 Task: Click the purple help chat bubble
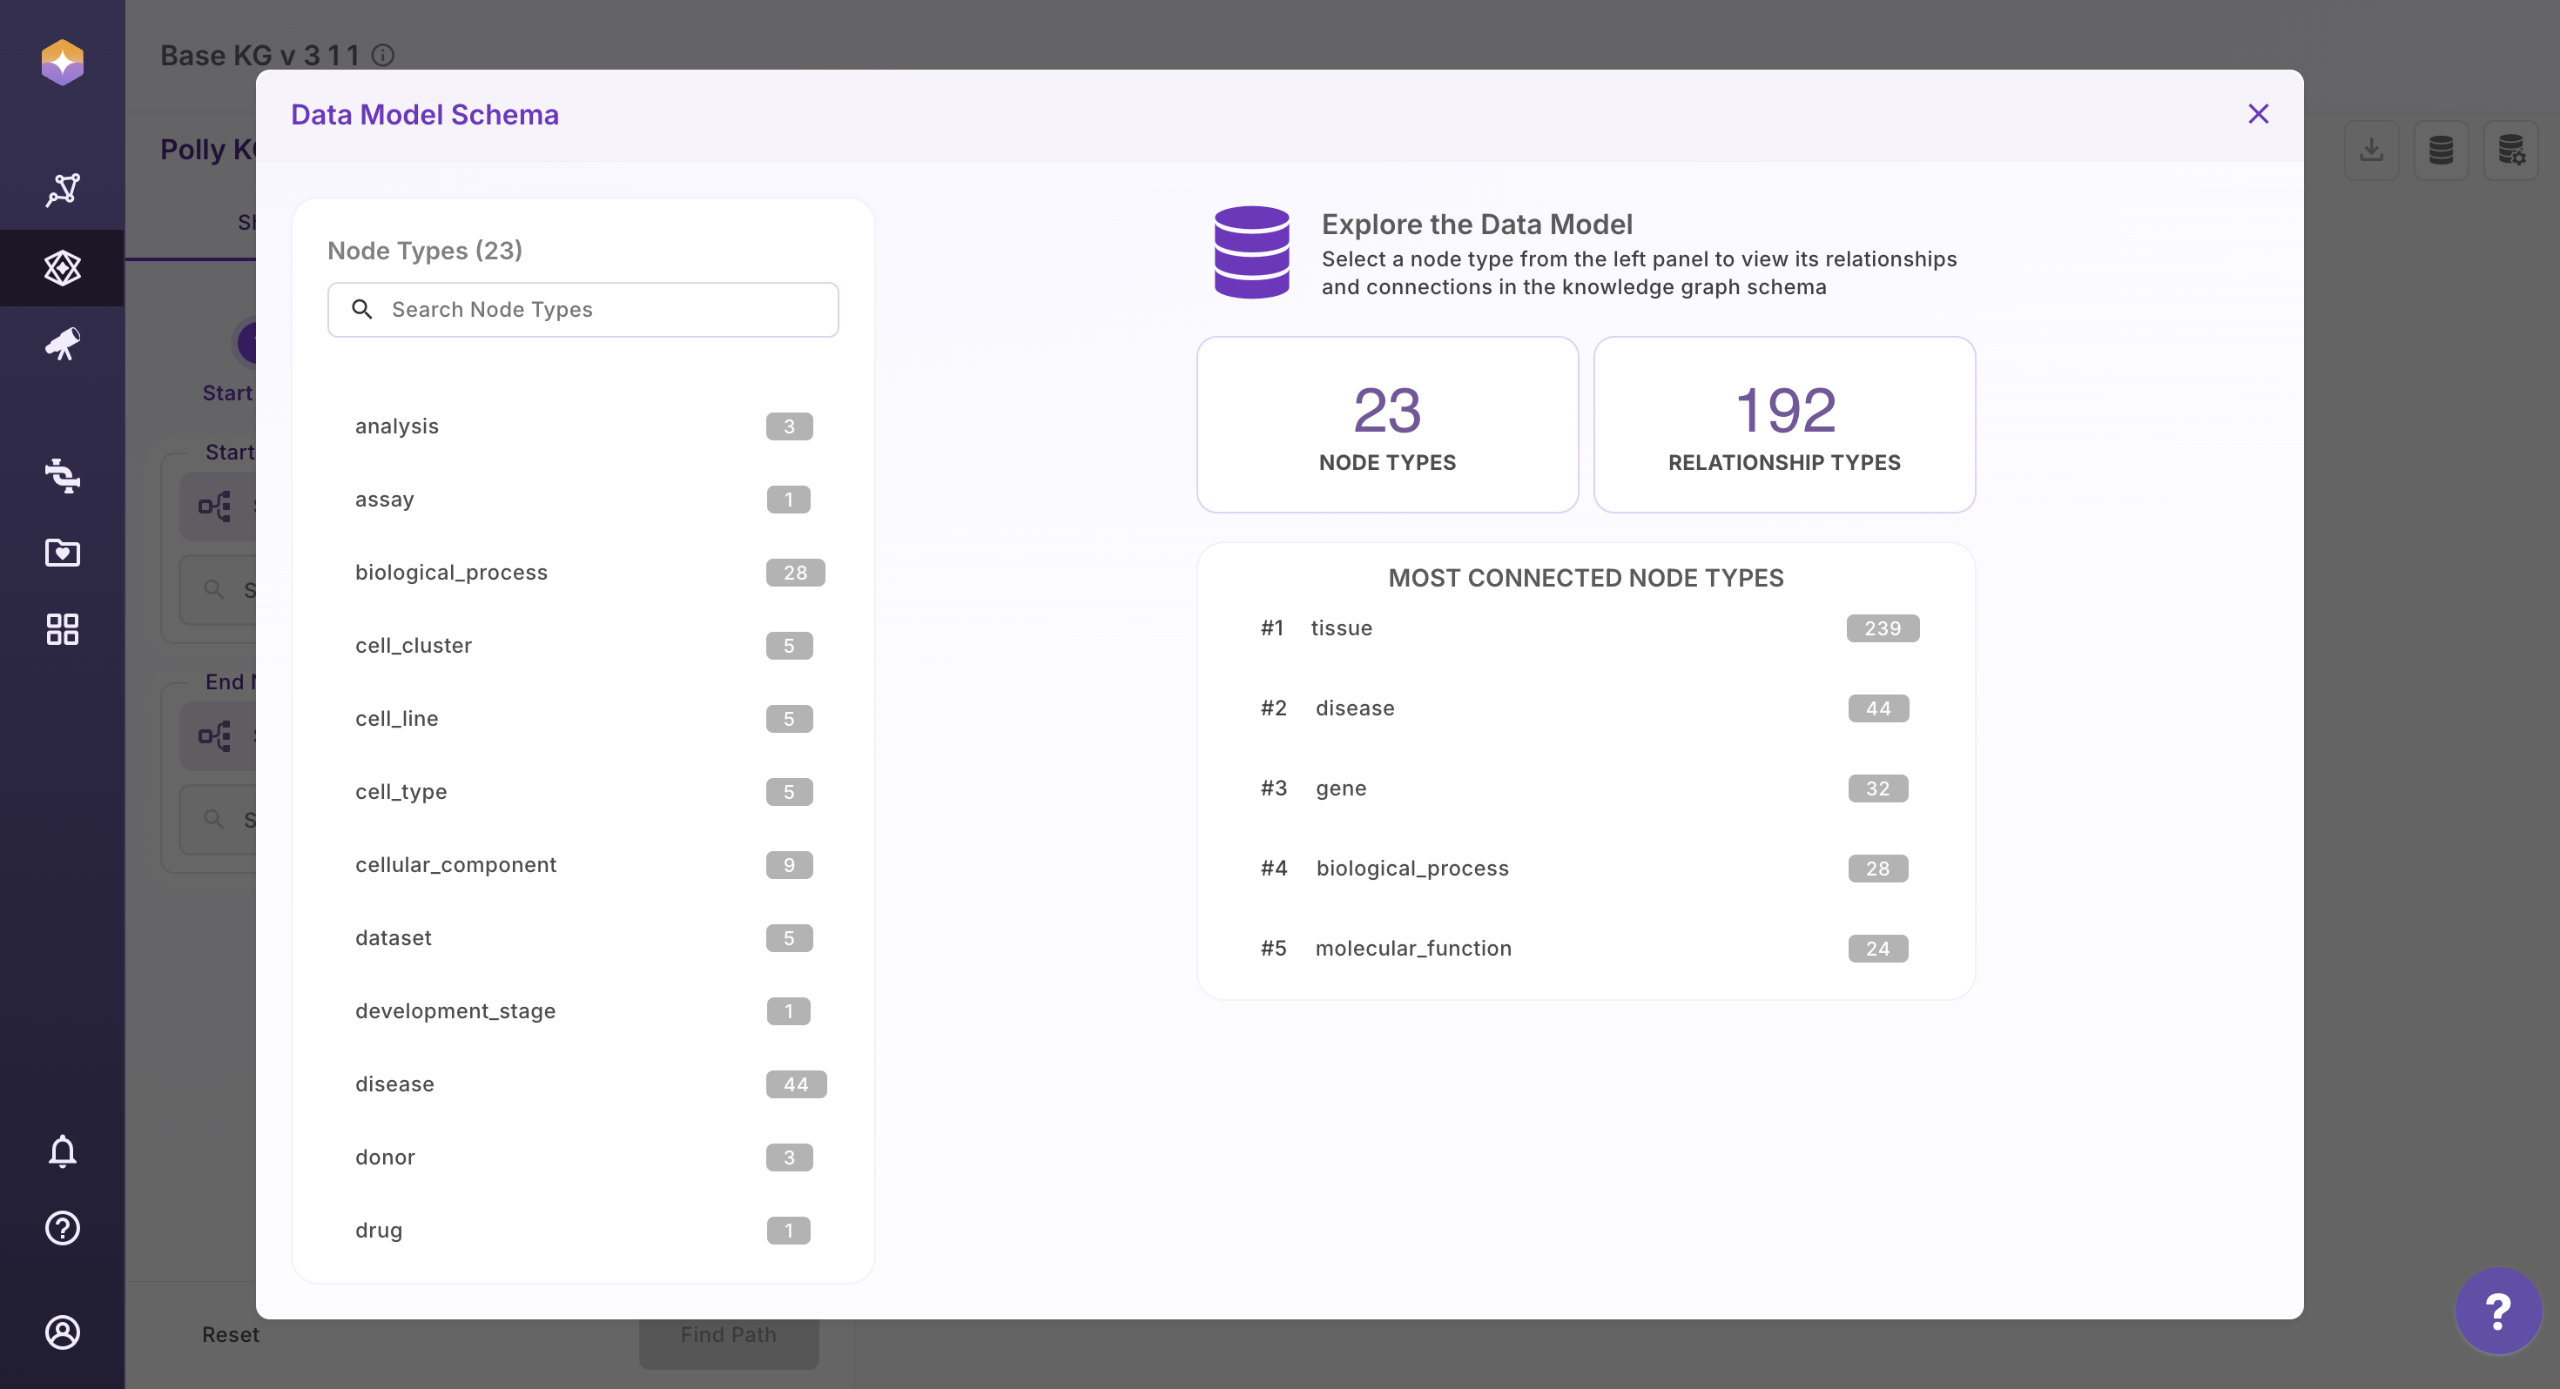(x=2497, y=1312)
